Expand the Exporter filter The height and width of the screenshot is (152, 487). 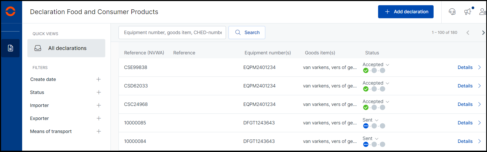coord(98,118)
